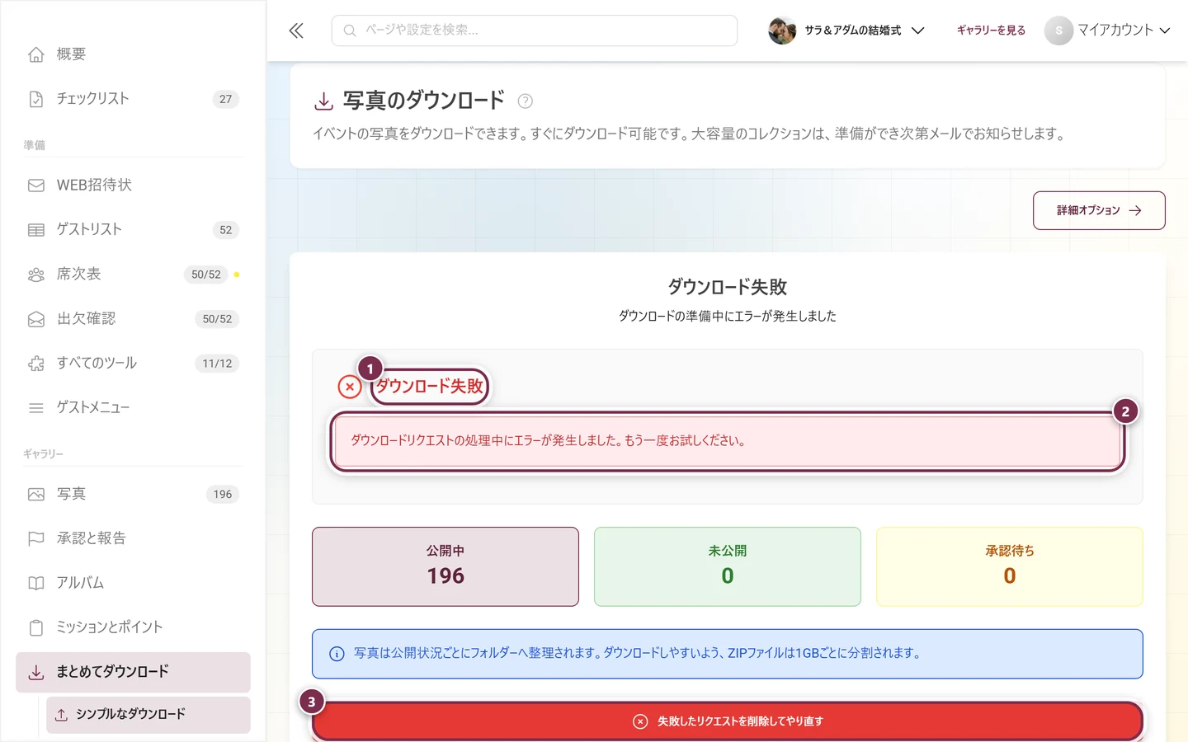
Task: Click the blue info icon in notice
Action: (x=337, y=654)
